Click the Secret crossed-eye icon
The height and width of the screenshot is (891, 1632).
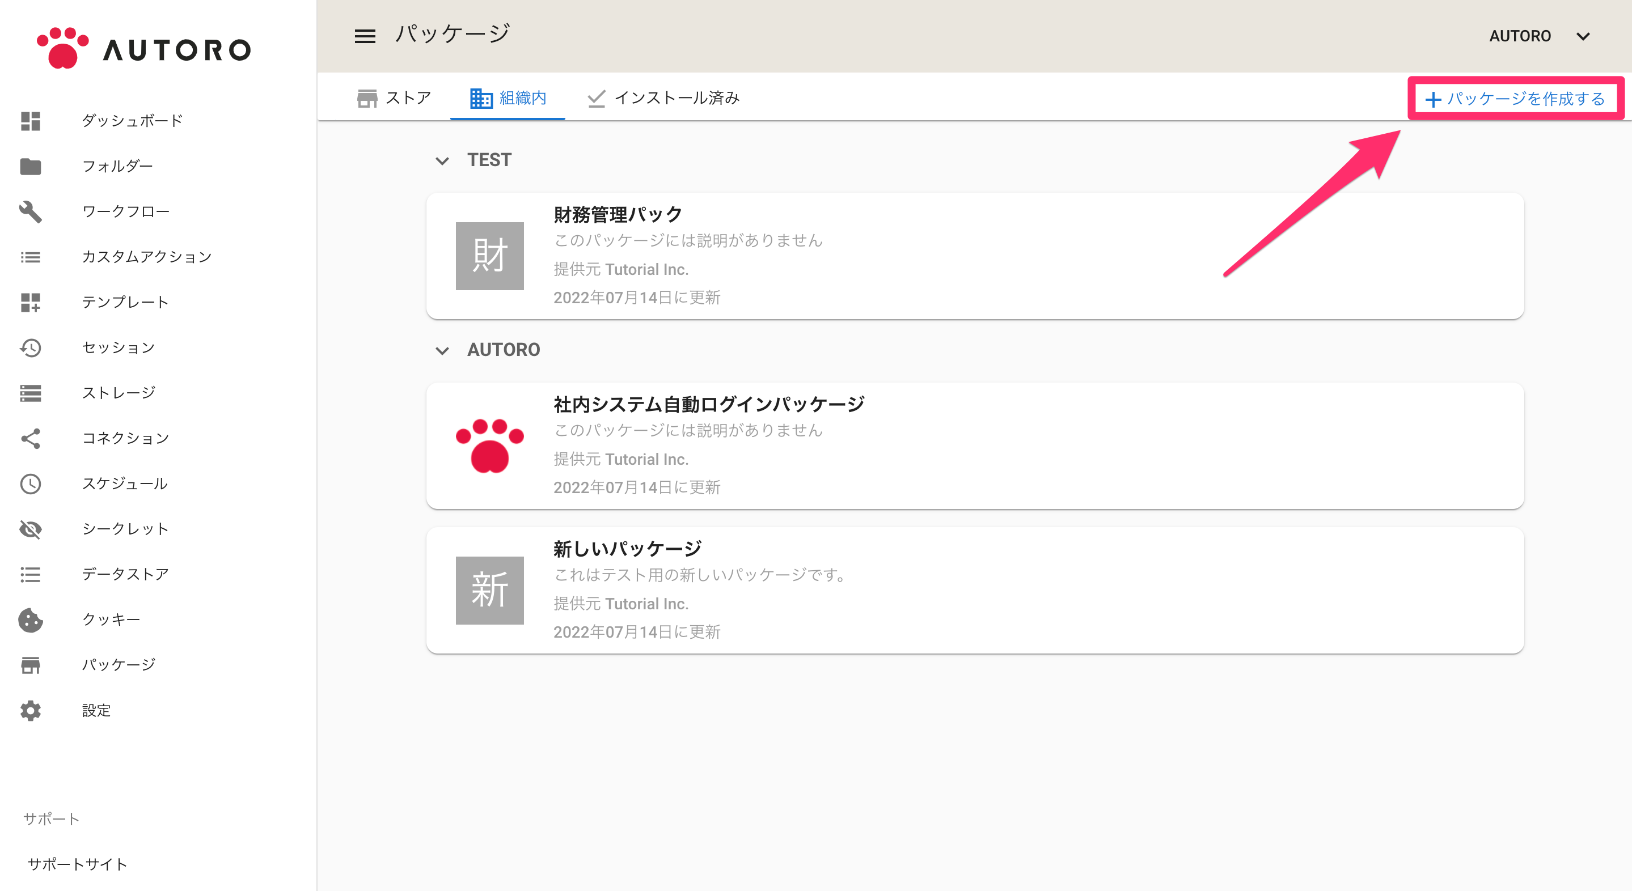31,529
